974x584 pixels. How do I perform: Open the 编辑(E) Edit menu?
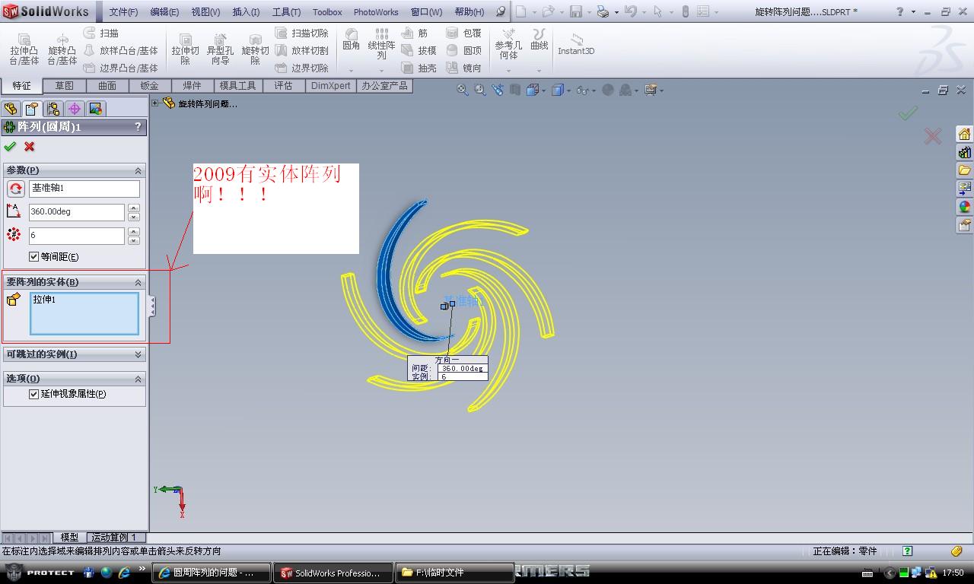tap(164, 12)
